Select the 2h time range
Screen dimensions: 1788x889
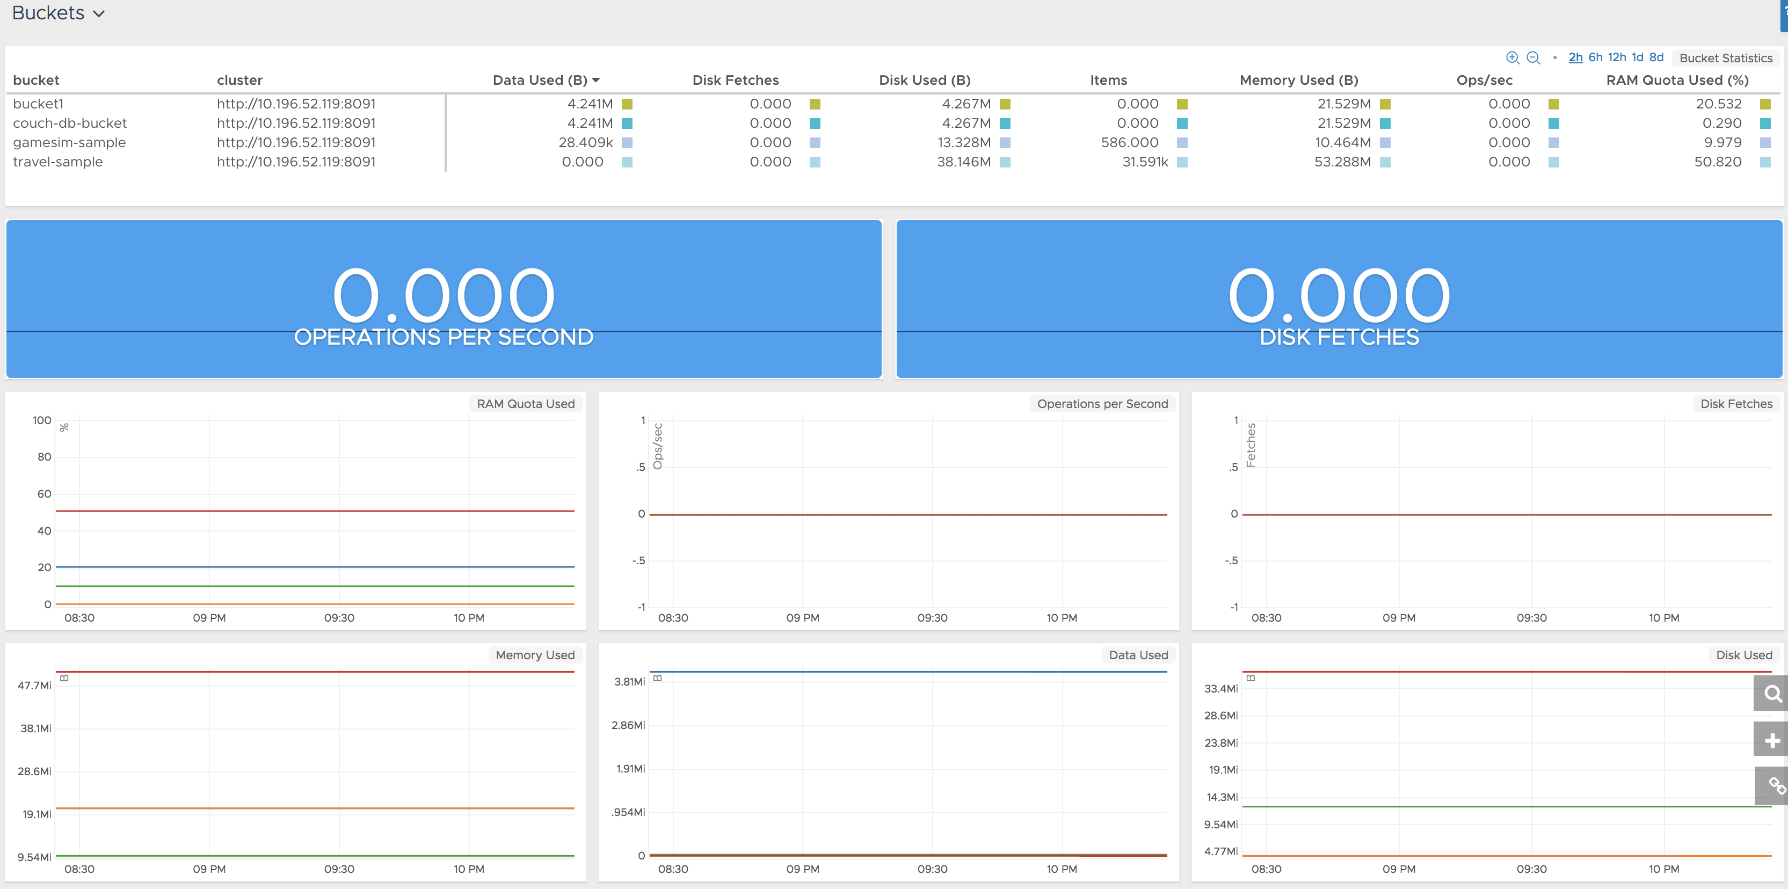1575,57
